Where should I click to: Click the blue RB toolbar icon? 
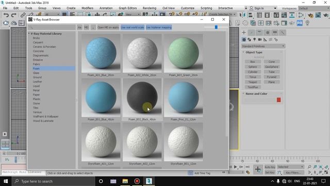[300, 23]
